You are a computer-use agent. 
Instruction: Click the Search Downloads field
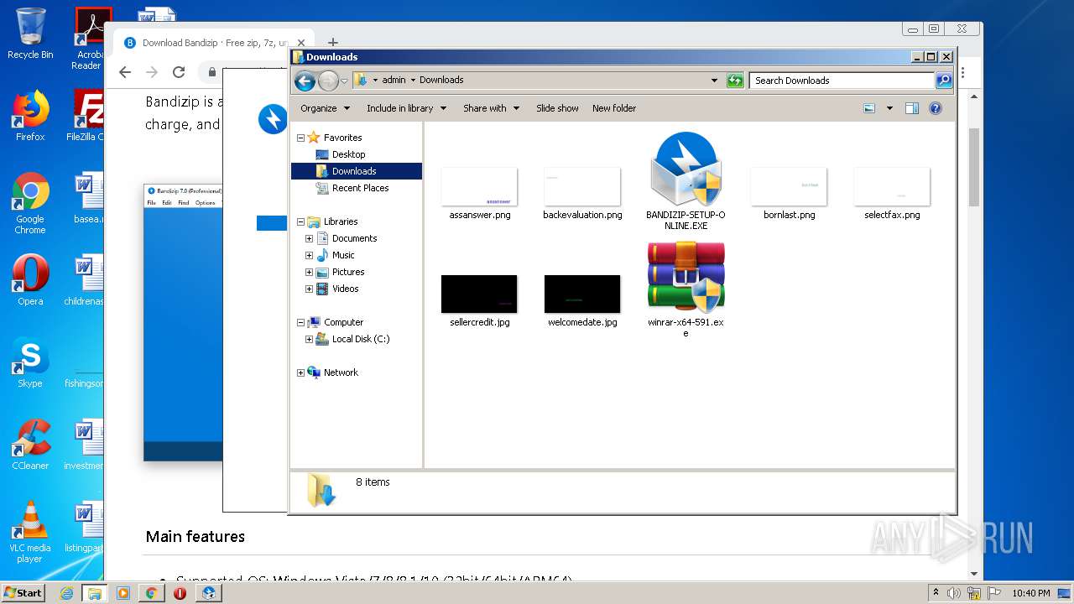[842, 81]
